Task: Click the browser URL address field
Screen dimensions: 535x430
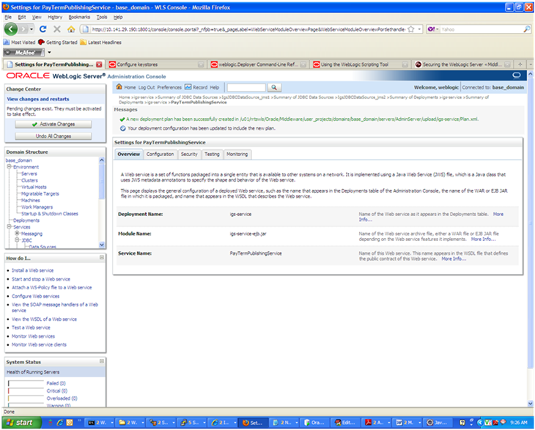Action: pyautogui.click(x=248, y=29)
